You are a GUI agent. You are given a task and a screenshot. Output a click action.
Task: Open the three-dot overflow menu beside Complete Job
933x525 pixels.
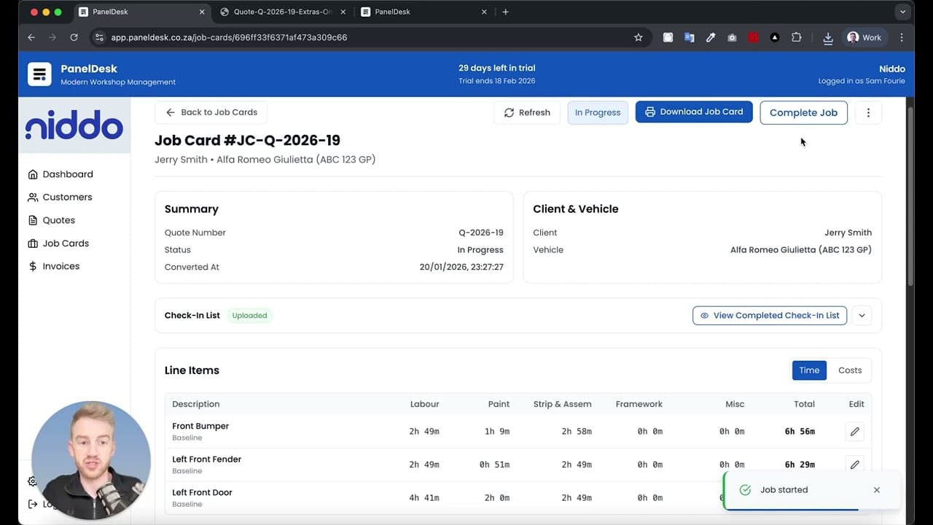(x=867, y=112)
